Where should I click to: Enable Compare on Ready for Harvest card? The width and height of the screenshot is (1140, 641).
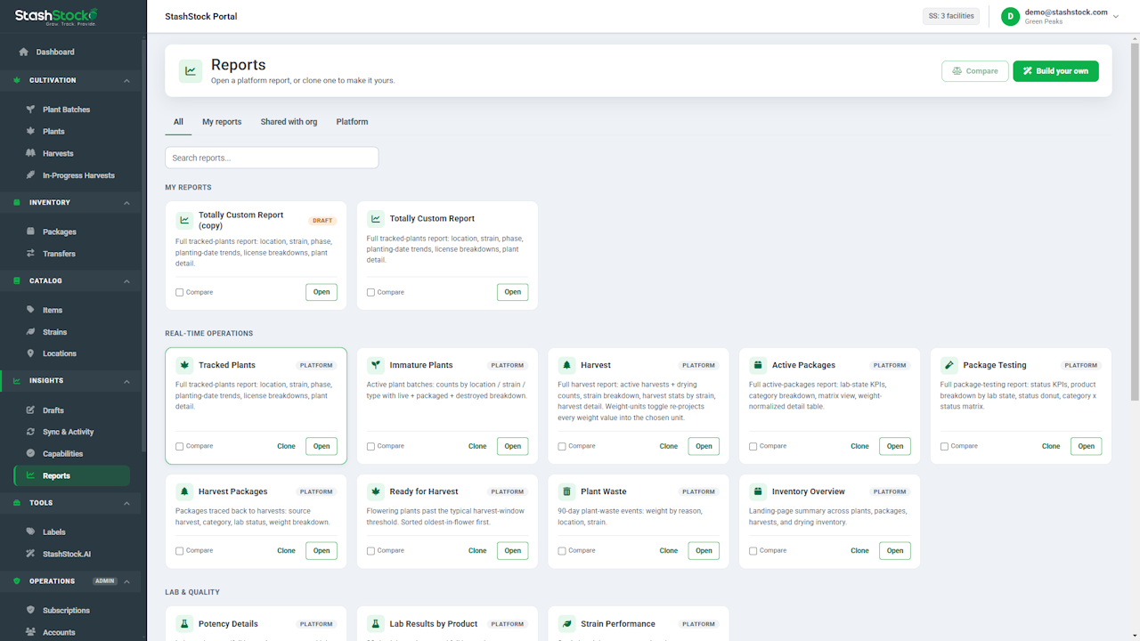point(371,551)
